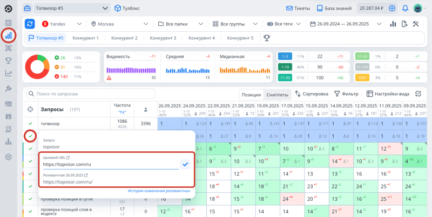
Task: Click the Фильтр button
Action: click(x=346, y=94)
